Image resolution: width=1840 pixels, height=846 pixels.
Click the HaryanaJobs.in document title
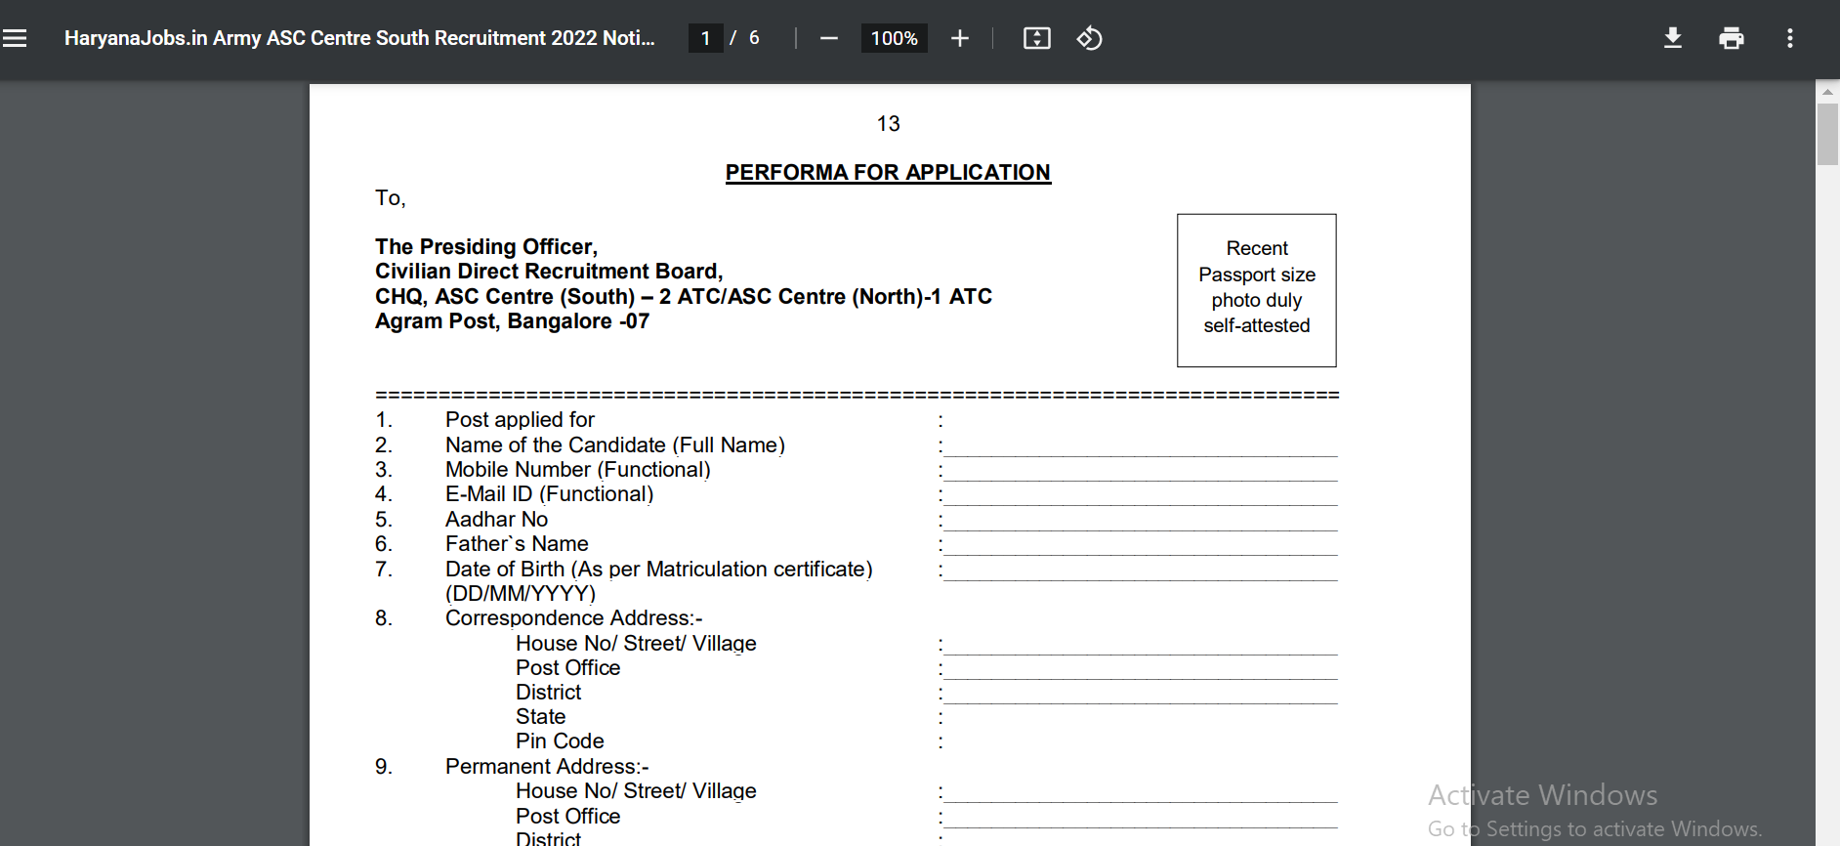pos(359,38)
